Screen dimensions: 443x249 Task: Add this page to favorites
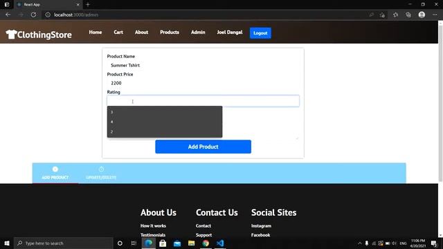(382, 15)
